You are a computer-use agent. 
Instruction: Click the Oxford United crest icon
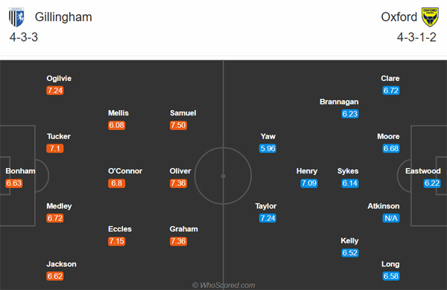(430, 17)
